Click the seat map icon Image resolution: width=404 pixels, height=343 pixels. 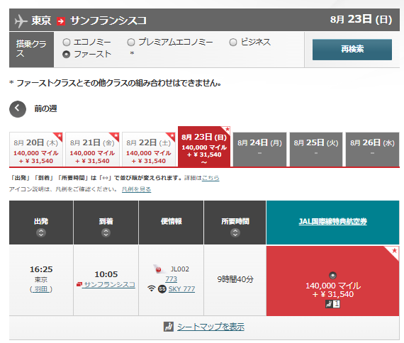tap(169, 327)
